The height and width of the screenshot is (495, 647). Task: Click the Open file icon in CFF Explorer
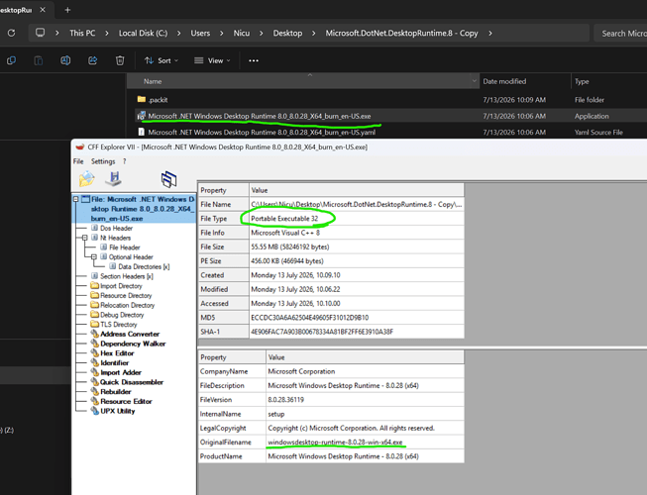click(86, 179)
